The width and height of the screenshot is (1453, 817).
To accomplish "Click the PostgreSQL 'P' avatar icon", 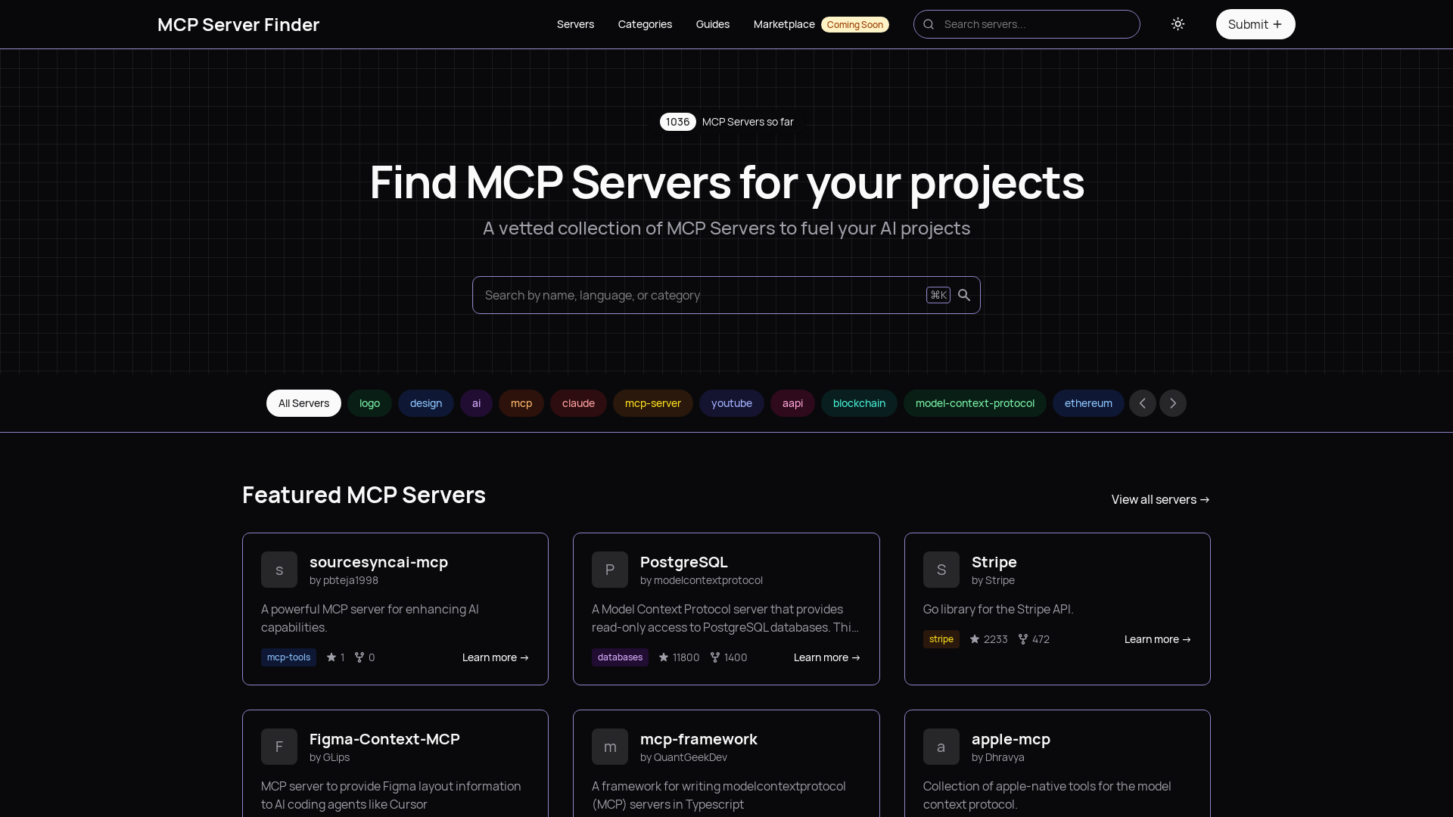I will click(x=610, y=570).
